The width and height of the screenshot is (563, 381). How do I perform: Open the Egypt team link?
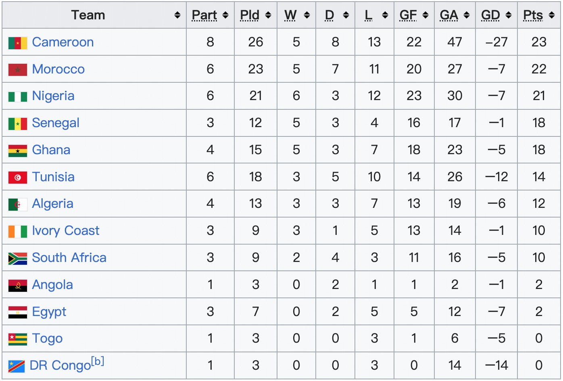point(49,312)
